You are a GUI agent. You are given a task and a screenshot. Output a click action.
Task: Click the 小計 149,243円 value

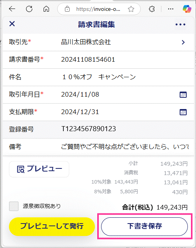click(174, 164)
